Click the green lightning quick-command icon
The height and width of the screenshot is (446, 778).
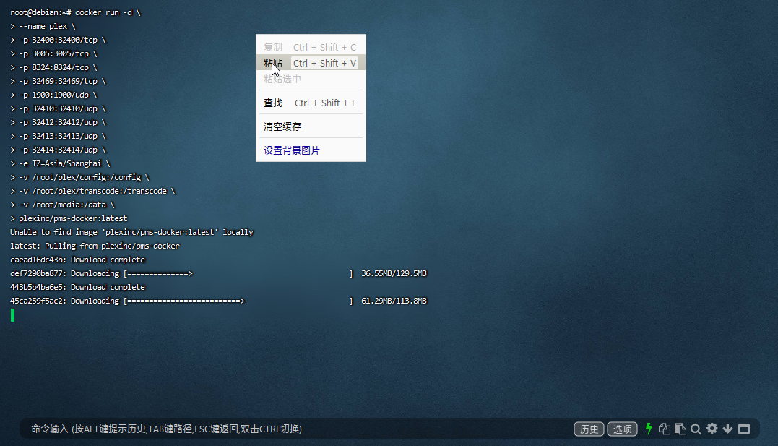point(649,429)
